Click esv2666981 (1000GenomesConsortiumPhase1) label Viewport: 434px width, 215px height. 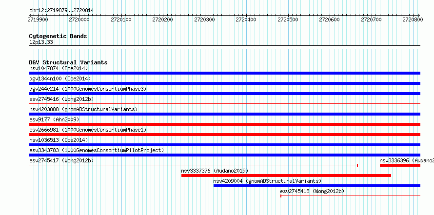pyautogui.click(x=88, y=130)
